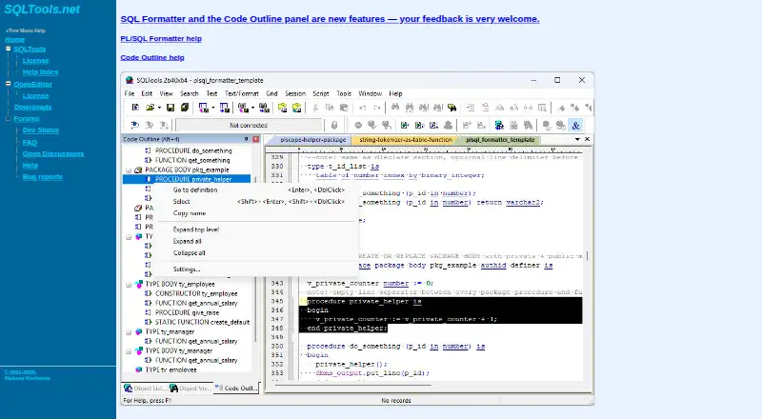Switch to string-tokenizer-as-table-function tab

406,140
